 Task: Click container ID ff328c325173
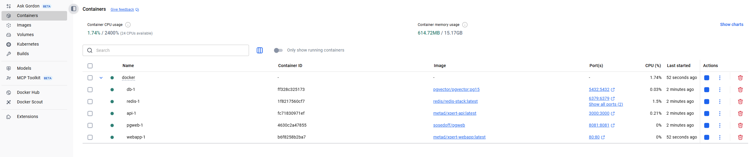291,89
